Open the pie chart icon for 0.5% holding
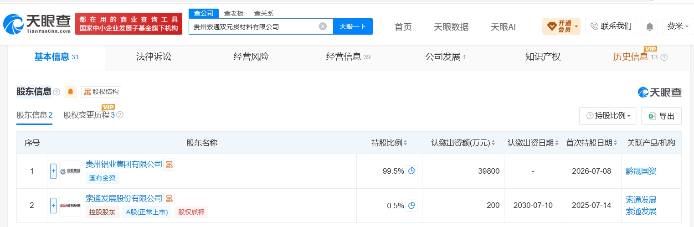The width and height of the screenshot is (694, 227). [411, 205]
